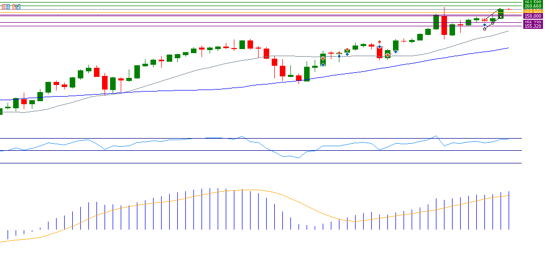
Task: Select the purple 156.230 price label
Action: 533,22
